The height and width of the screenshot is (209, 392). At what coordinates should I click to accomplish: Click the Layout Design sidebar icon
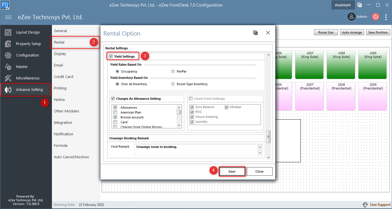coord(8,32)
